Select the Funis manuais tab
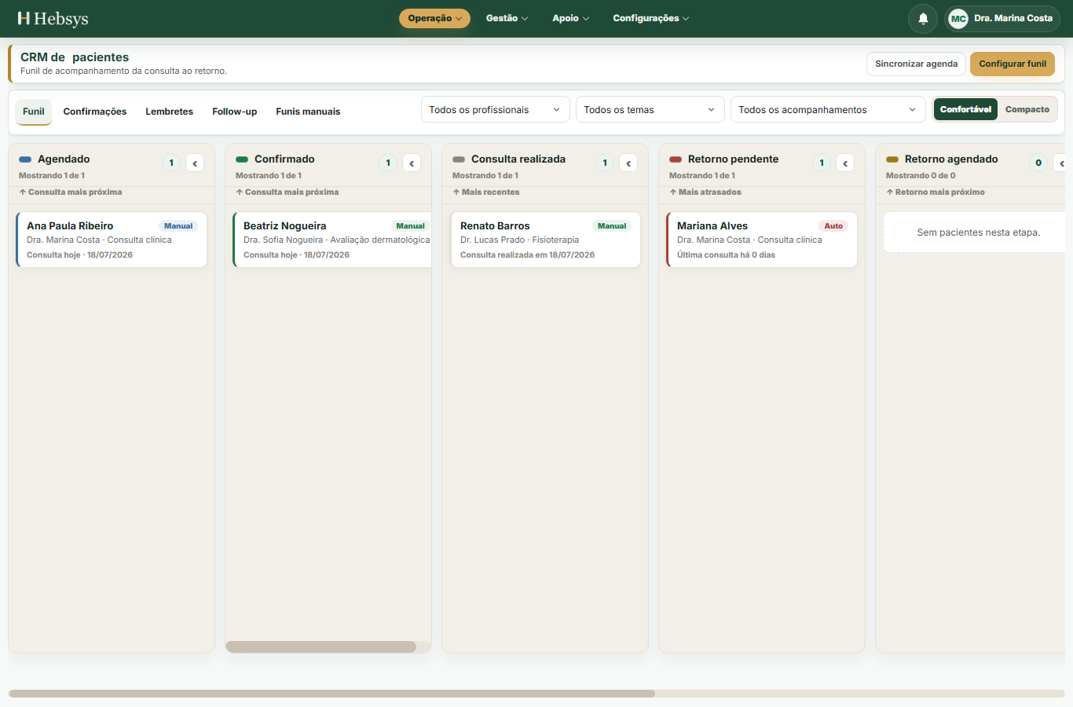 click(x=308, y=112)
